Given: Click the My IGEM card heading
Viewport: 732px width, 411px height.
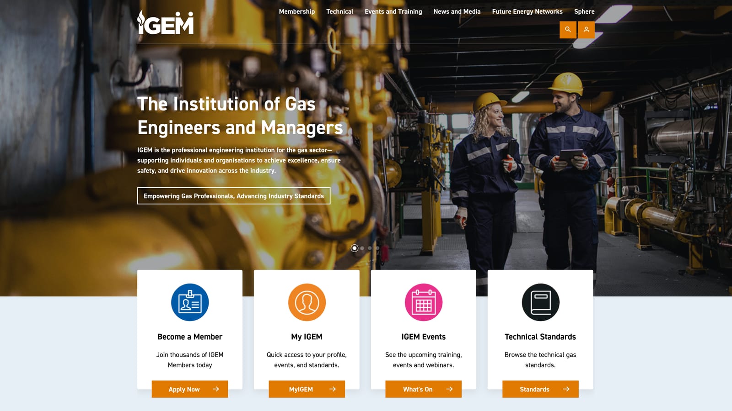Looking at the screenshot, I should point(307,337).
